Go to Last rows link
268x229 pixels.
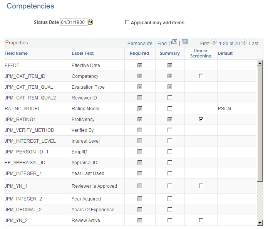click(x=254, y=44)
